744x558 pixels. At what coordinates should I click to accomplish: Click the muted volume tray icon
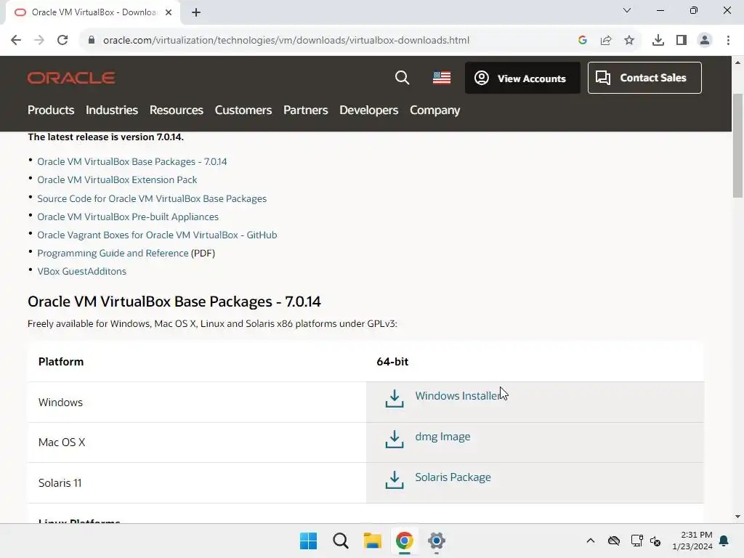[655, 541]
